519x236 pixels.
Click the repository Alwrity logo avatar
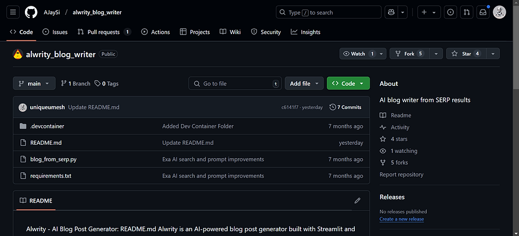coord(17,54)
